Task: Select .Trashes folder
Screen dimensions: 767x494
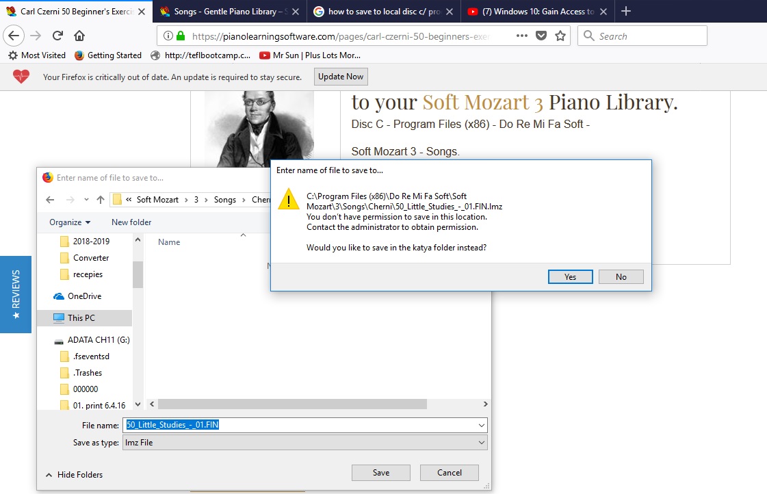Action: pyautogui.click(x=81, y=373)
